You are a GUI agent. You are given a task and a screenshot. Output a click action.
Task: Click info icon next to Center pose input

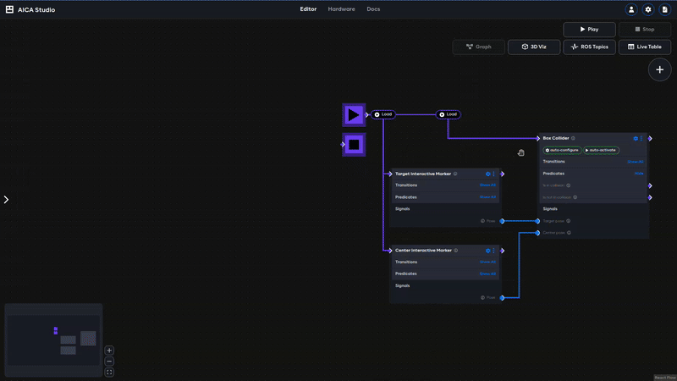(x=569, y=233)
